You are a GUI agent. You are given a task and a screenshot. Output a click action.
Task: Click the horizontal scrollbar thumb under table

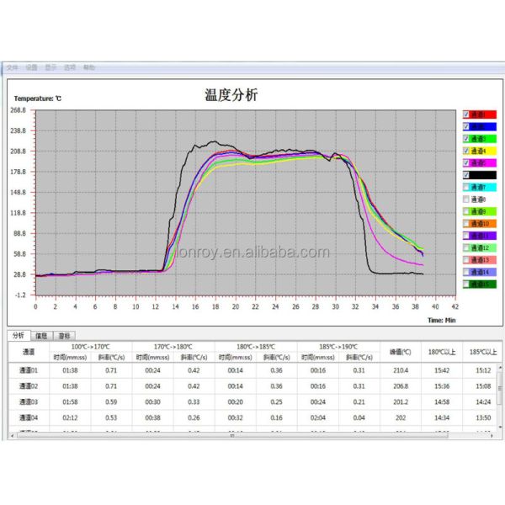pos(232,436)
